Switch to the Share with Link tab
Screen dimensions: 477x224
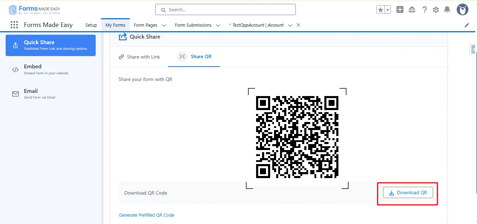(139, 57)
